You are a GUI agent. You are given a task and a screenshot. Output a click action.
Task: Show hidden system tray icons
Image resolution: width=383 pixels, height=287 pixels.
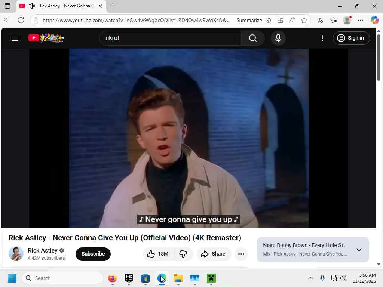[310, 278]
